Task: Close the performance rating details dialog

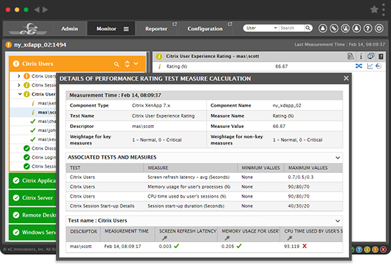Action: [x=346, y=78]
